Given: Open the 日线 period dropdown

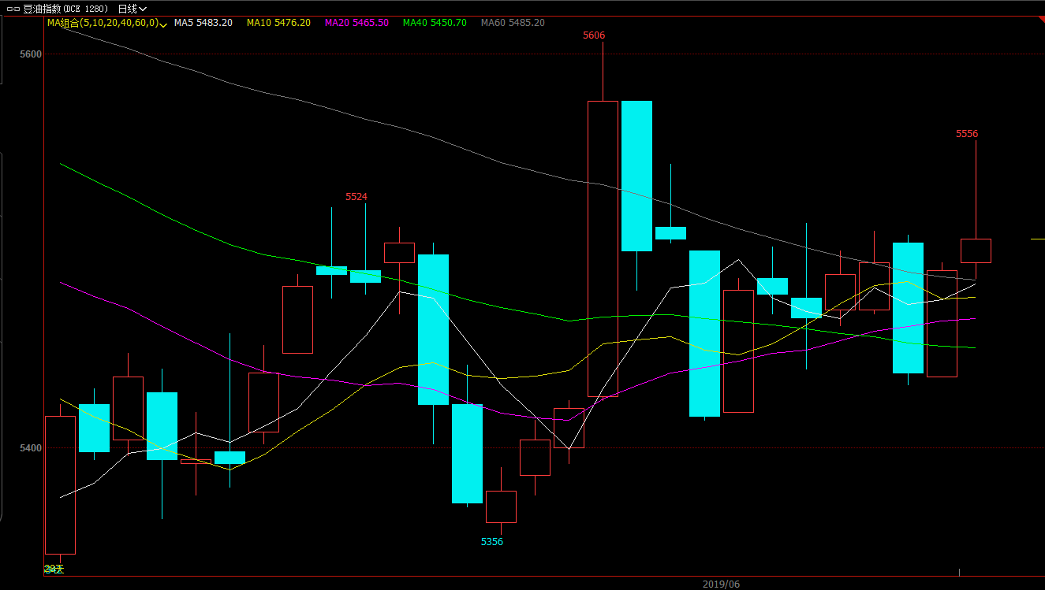Looking at the screenshot, I should (132, 9).
